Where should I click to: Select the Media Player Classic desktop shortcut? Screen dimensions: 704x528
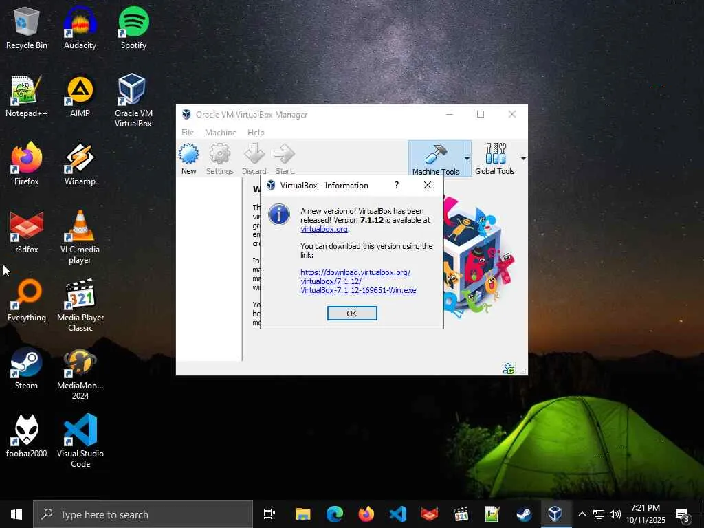80,305
